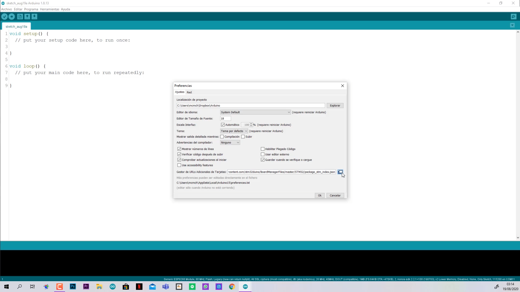Click the Upload arrow icon in toolbar
The height and width of the screenshot is (292, 520).
[12, 16]
